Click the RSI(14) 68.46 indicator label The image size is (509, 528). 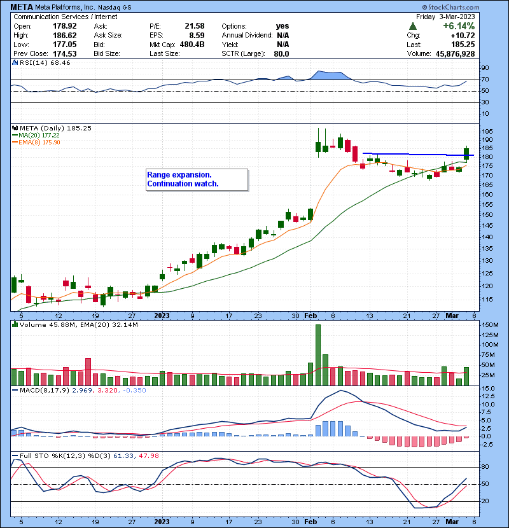click(x=45, y=62)
